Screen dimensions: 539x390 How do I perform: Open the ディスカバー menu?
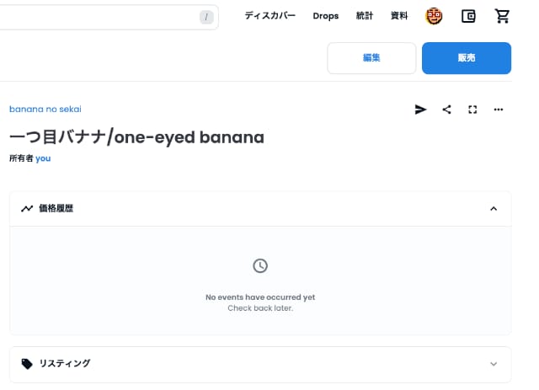269,16
